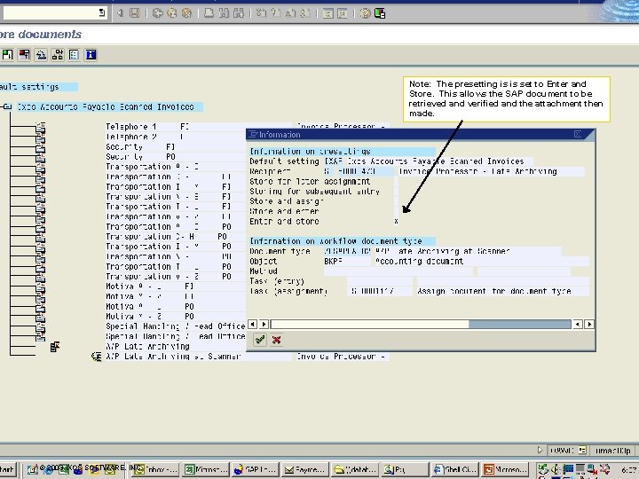Screen dimensions: 639x479
Task: Click the far-right scroll arrow of Information dialog
Action: pyautogui.click(x=589, y=325)
